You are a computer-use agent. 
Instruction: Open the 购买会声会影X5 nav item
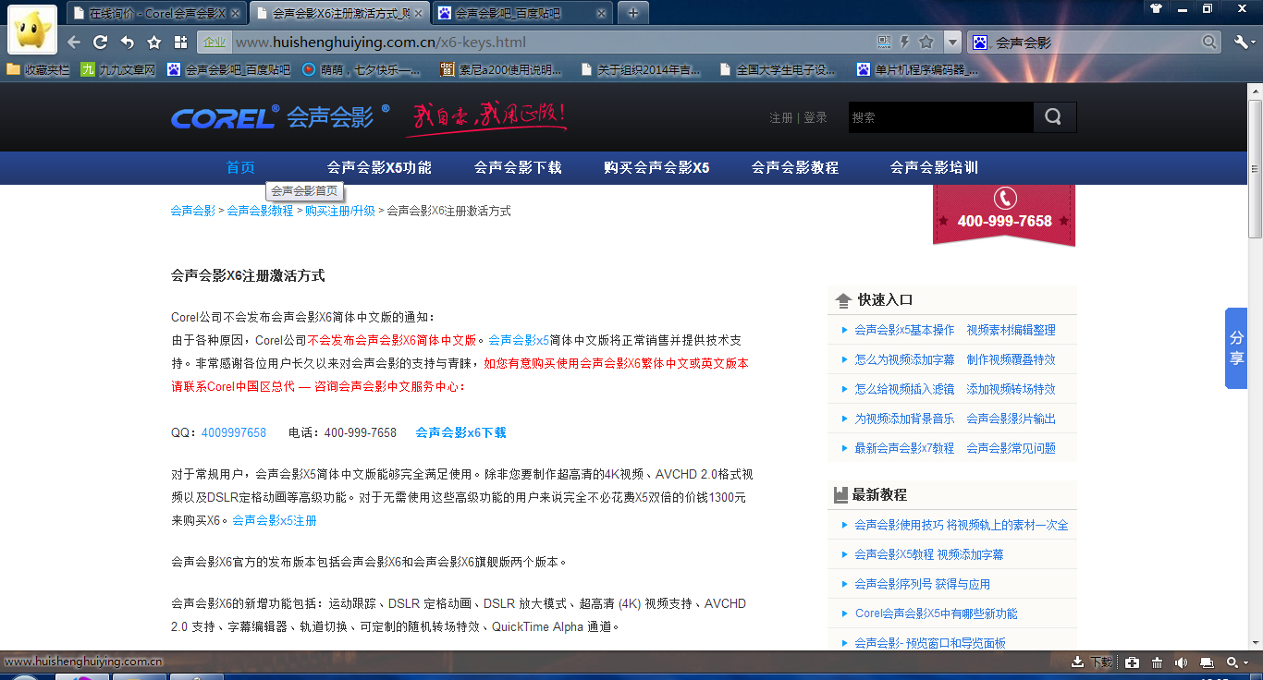click(x=656, y=167)
